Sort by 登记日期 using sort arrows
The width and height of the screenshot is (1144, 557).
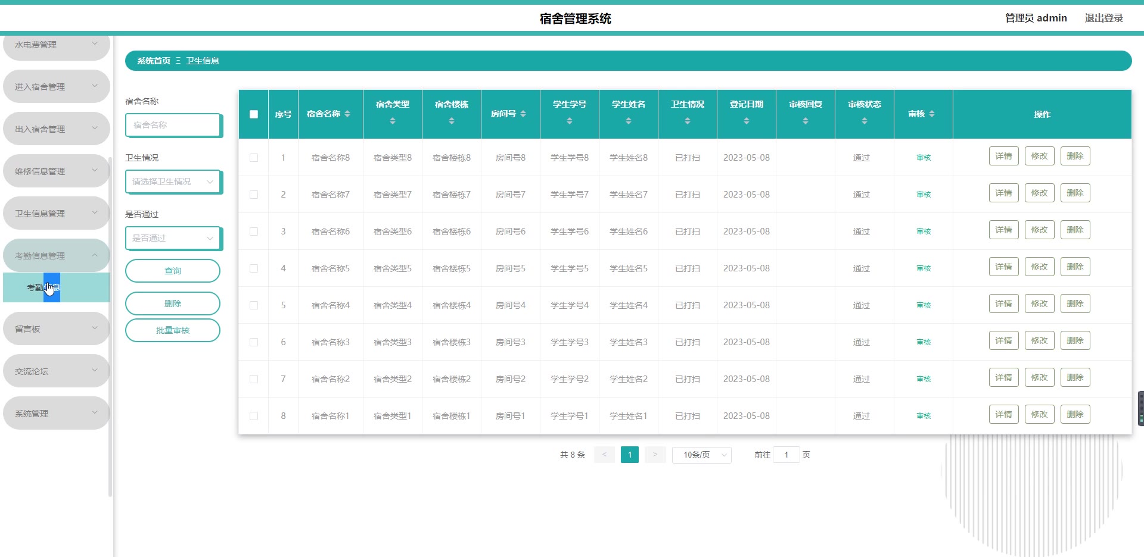click(x=746, y=121)
